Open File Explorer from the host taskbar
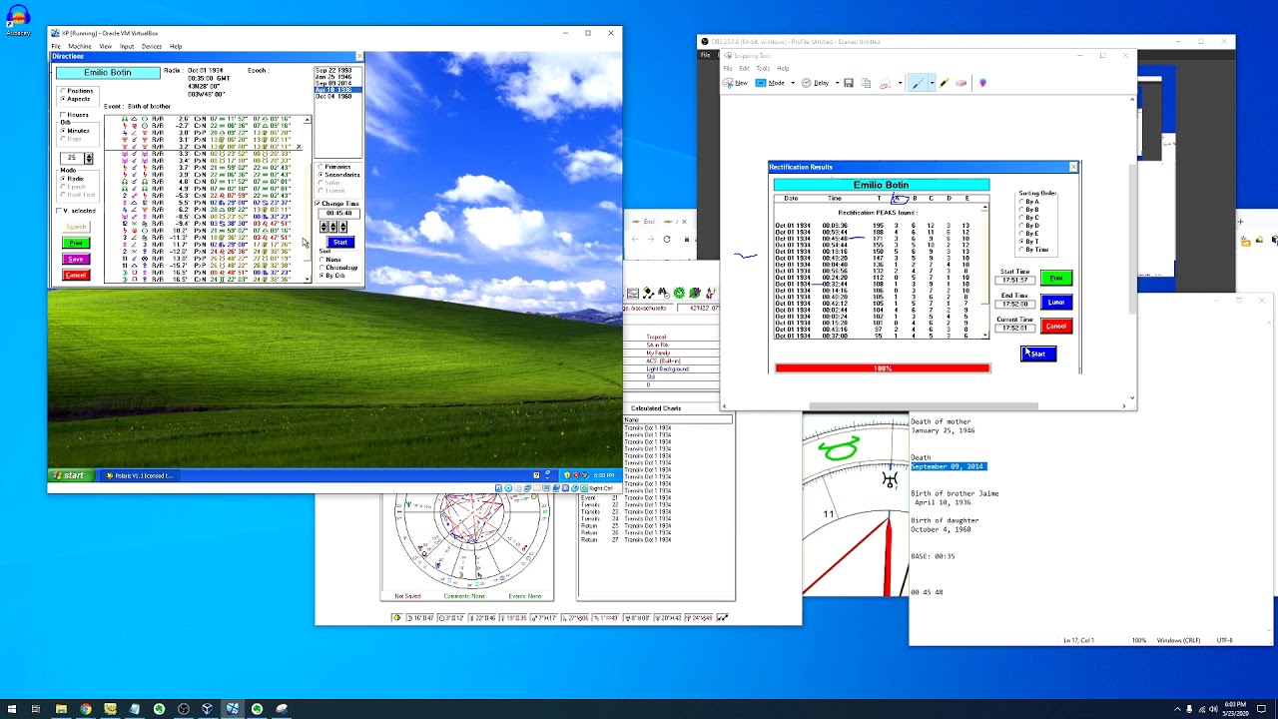 click(x=61, y=709)
